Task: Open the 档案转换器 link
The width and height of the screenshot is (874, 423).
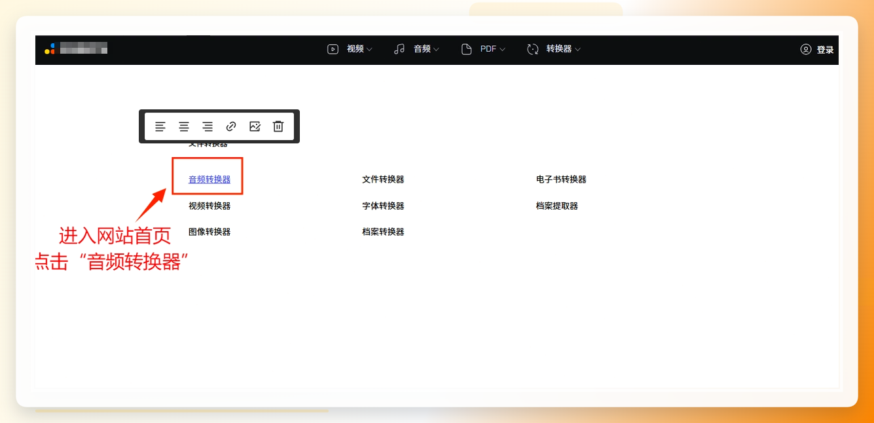Action: click(x=383, y=232)
